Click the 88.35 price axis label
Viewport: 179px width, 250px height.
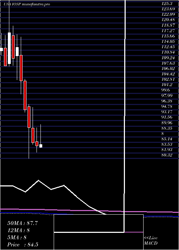coord(167,128)
